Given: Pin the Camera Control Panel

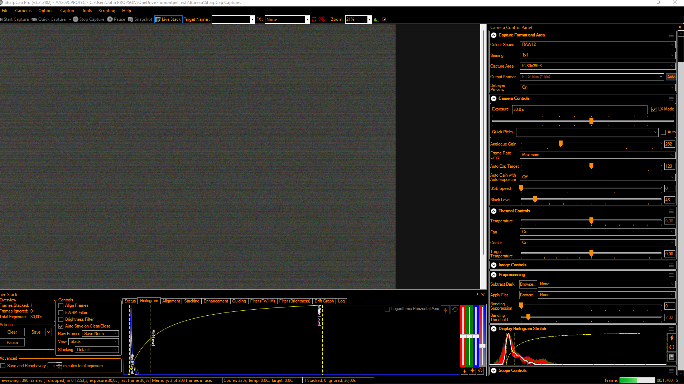Looking at the screenshot, I should [680, 27].
